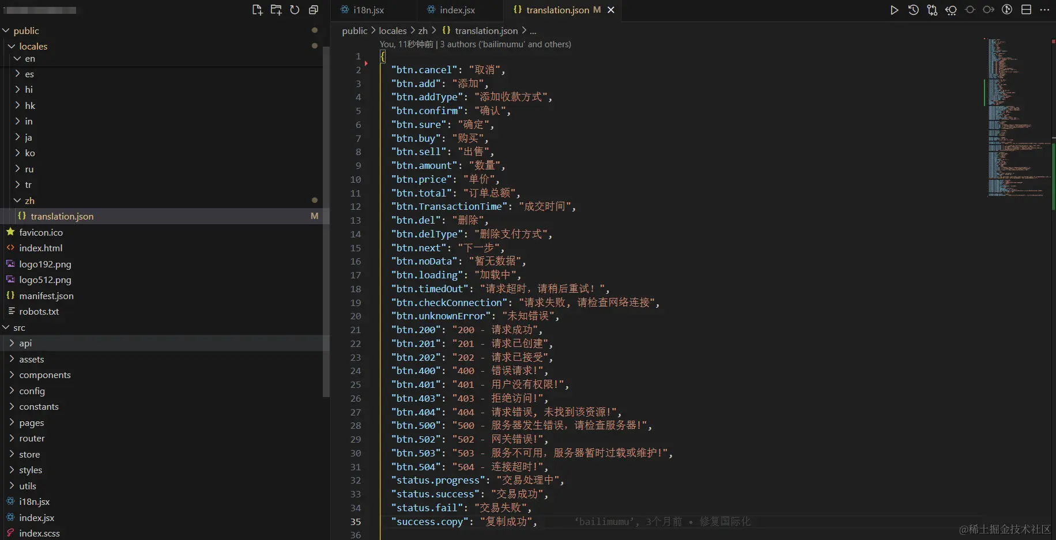Collapse all folders in Explorer
This screenshot has width=1056, height=540.
click(x=314, y=10)
